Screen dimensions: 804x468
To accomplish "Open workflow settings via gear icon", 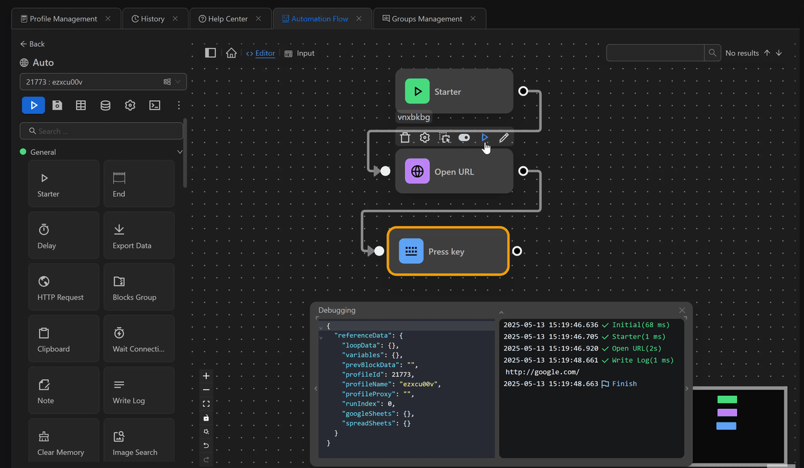I will (129, 105).
